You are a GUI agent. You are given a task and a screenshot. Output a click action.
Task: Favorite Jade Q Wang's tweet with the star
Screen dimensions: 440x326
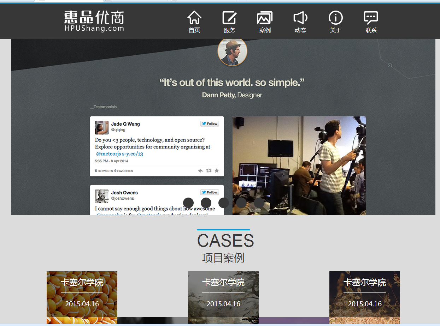click(217, 171)
